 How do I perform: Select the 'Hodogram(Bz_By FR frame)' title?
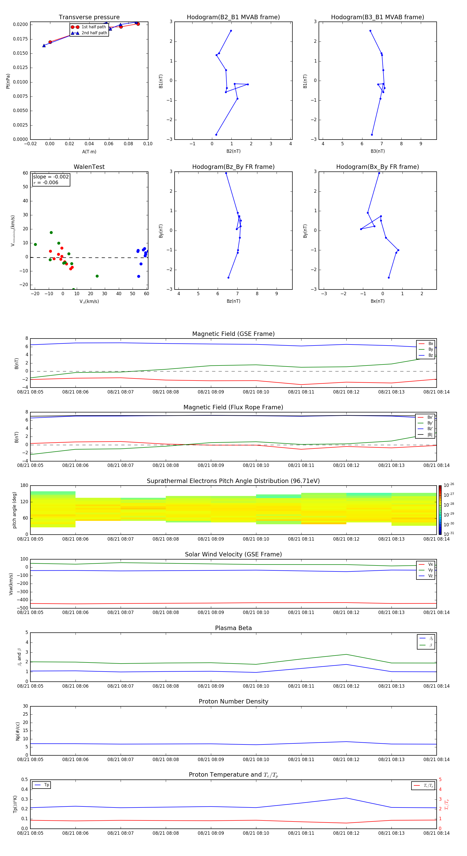tap(233, 167)
